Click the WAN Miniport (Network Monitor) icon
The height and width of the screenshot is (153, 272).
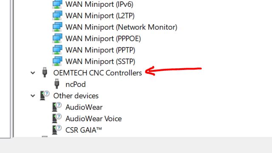(57, 27)
